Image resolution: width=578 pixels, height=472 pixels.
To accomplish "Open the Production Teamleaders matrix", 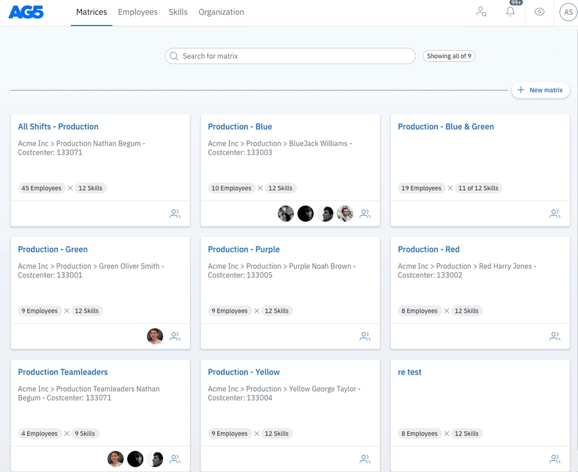I will [x=63, y=372].
